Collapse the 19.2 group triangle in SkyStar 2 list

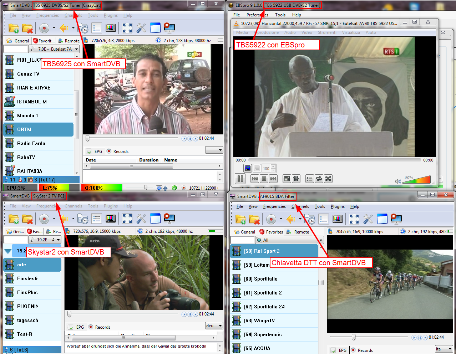click(x=8, y=251)
